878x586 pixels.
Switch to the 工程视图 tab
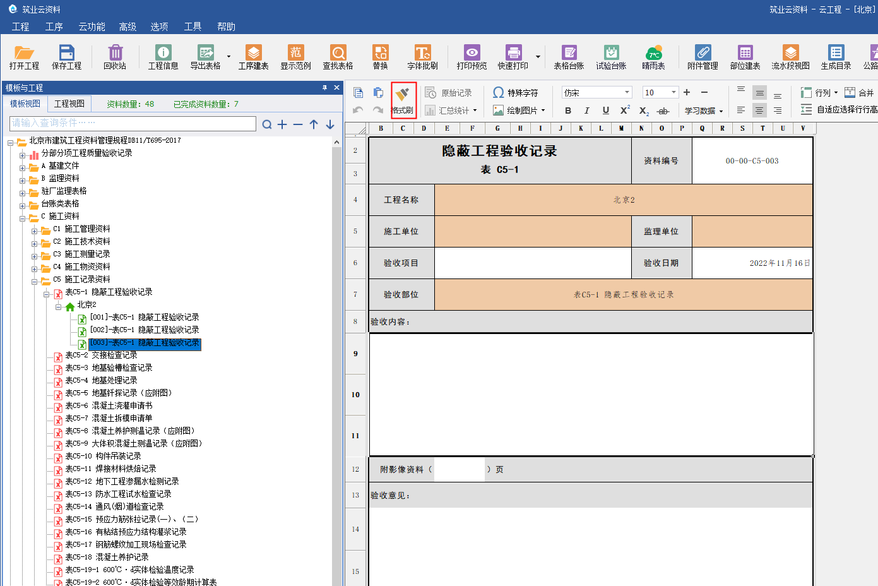pyautogui.click(x=69, y=104)
